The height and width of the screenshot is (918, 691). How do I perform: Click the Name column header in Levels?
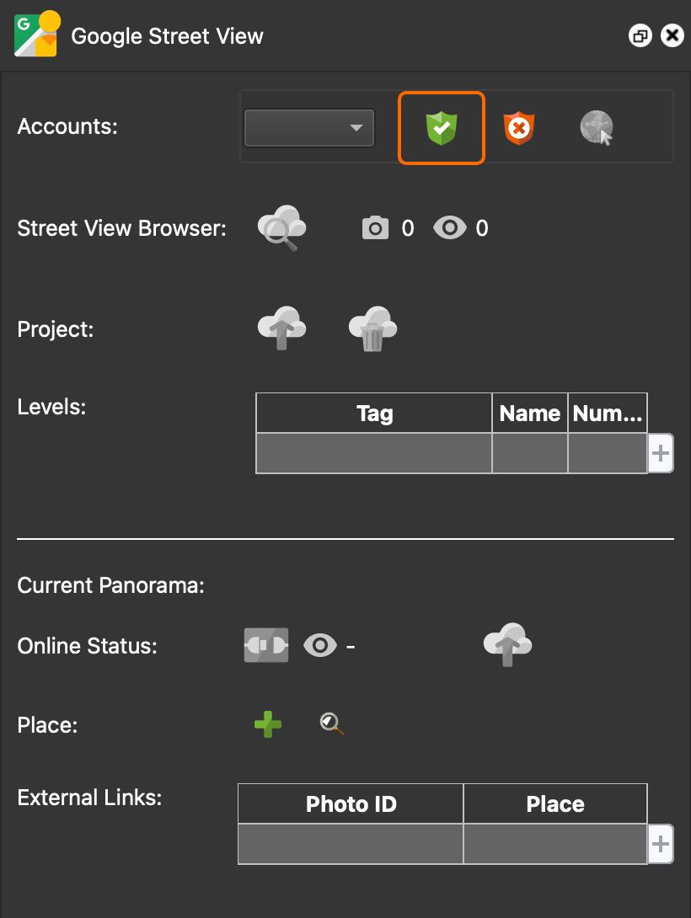[x=530, y=414]
